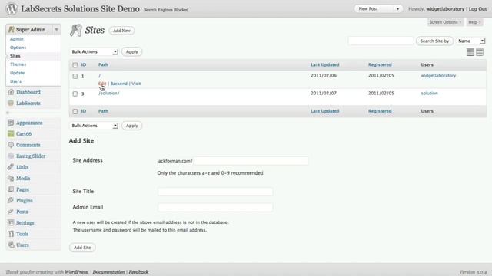The image size is (492, 276).
Task: Sort by Last Updated column header
Action: click(x=324, y=64)
